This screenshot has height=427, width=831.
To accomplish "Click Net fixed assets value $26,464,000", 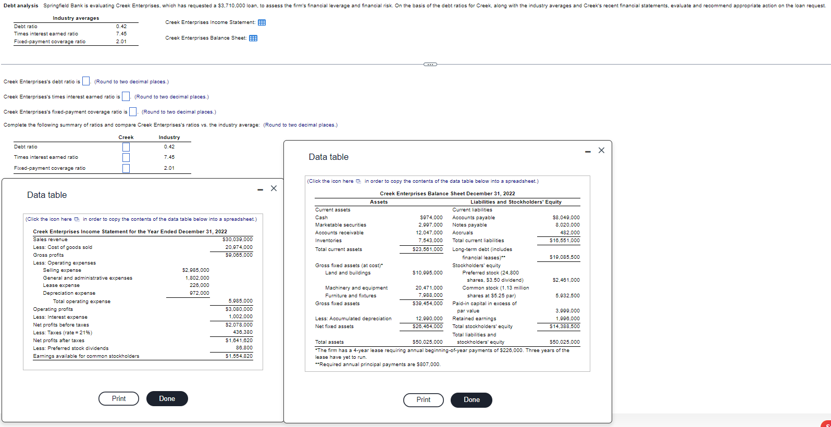I will click(x=428, y=326).
